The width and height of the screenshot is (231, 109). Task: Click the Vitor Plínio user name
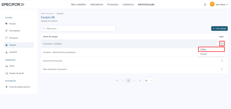click(220, 5)
